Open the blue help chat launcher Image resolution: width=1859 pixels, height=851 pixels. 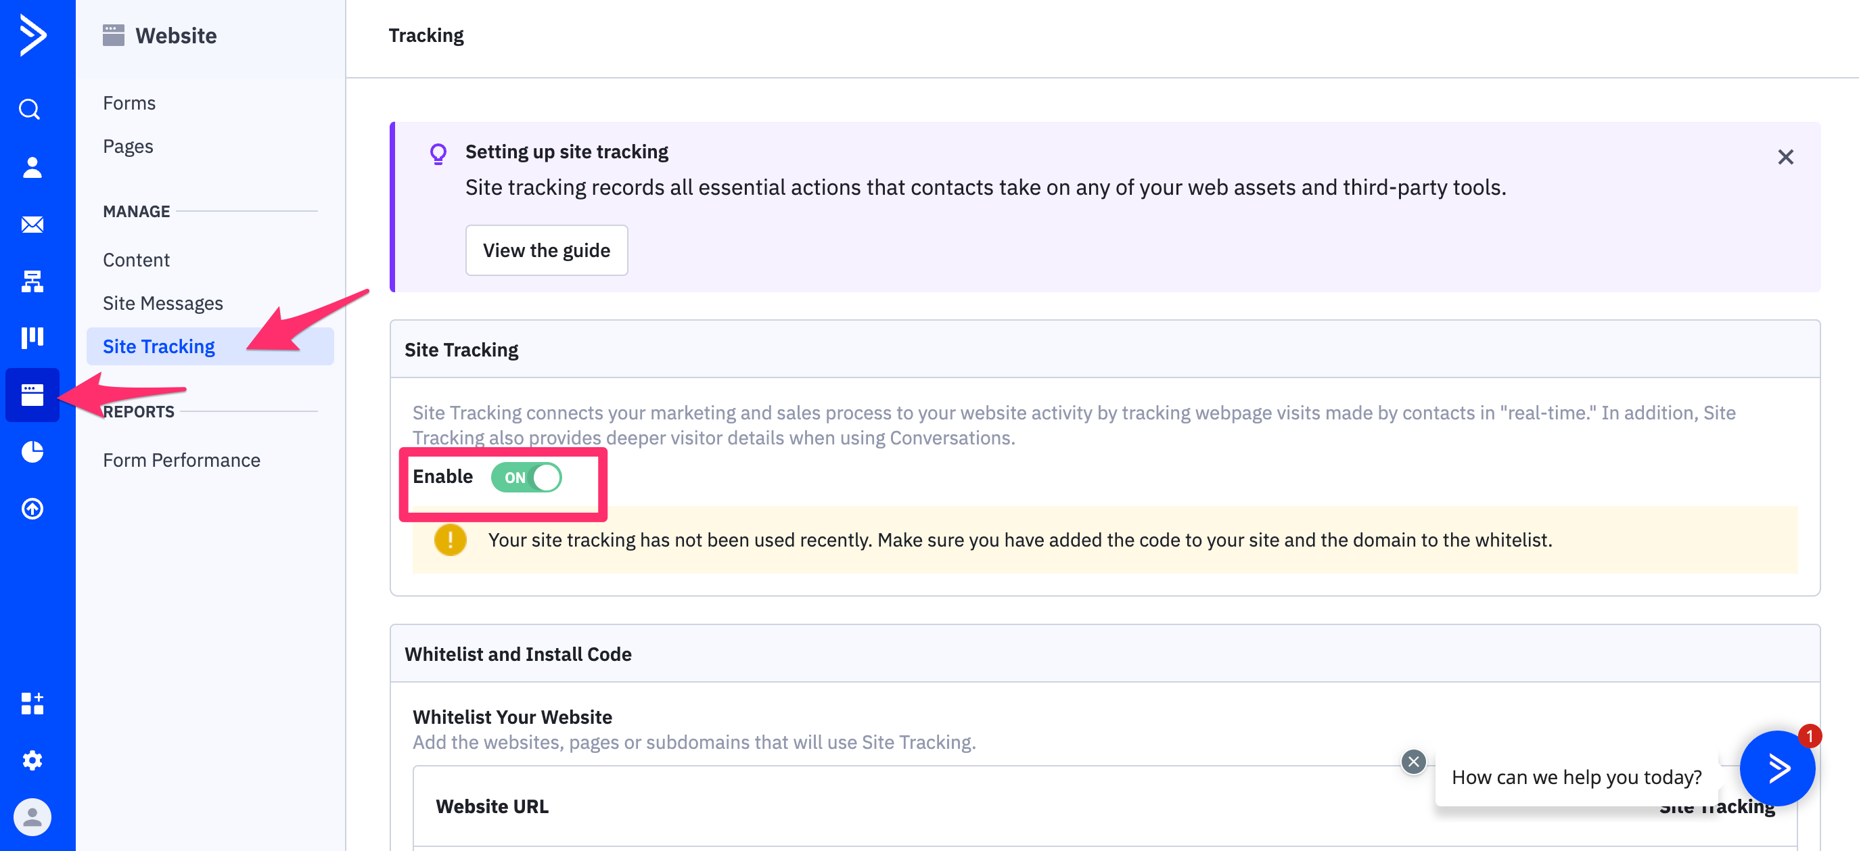point(1776,768)
